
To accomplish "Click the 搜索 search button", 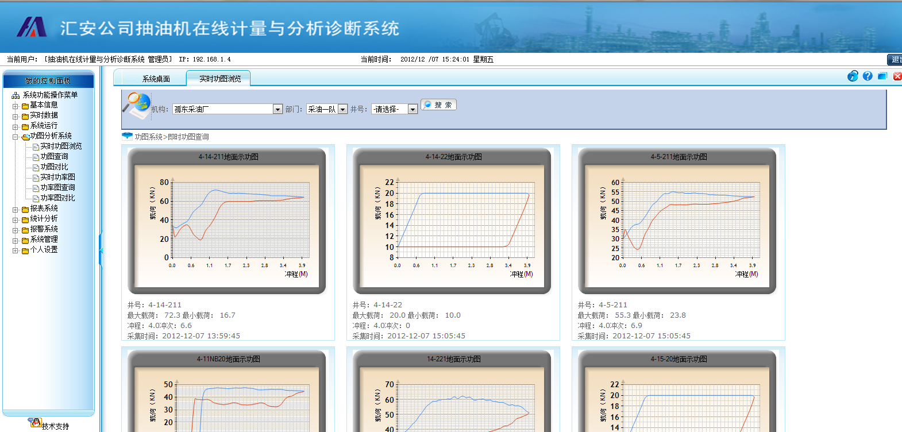I will [x=439, y=105].
